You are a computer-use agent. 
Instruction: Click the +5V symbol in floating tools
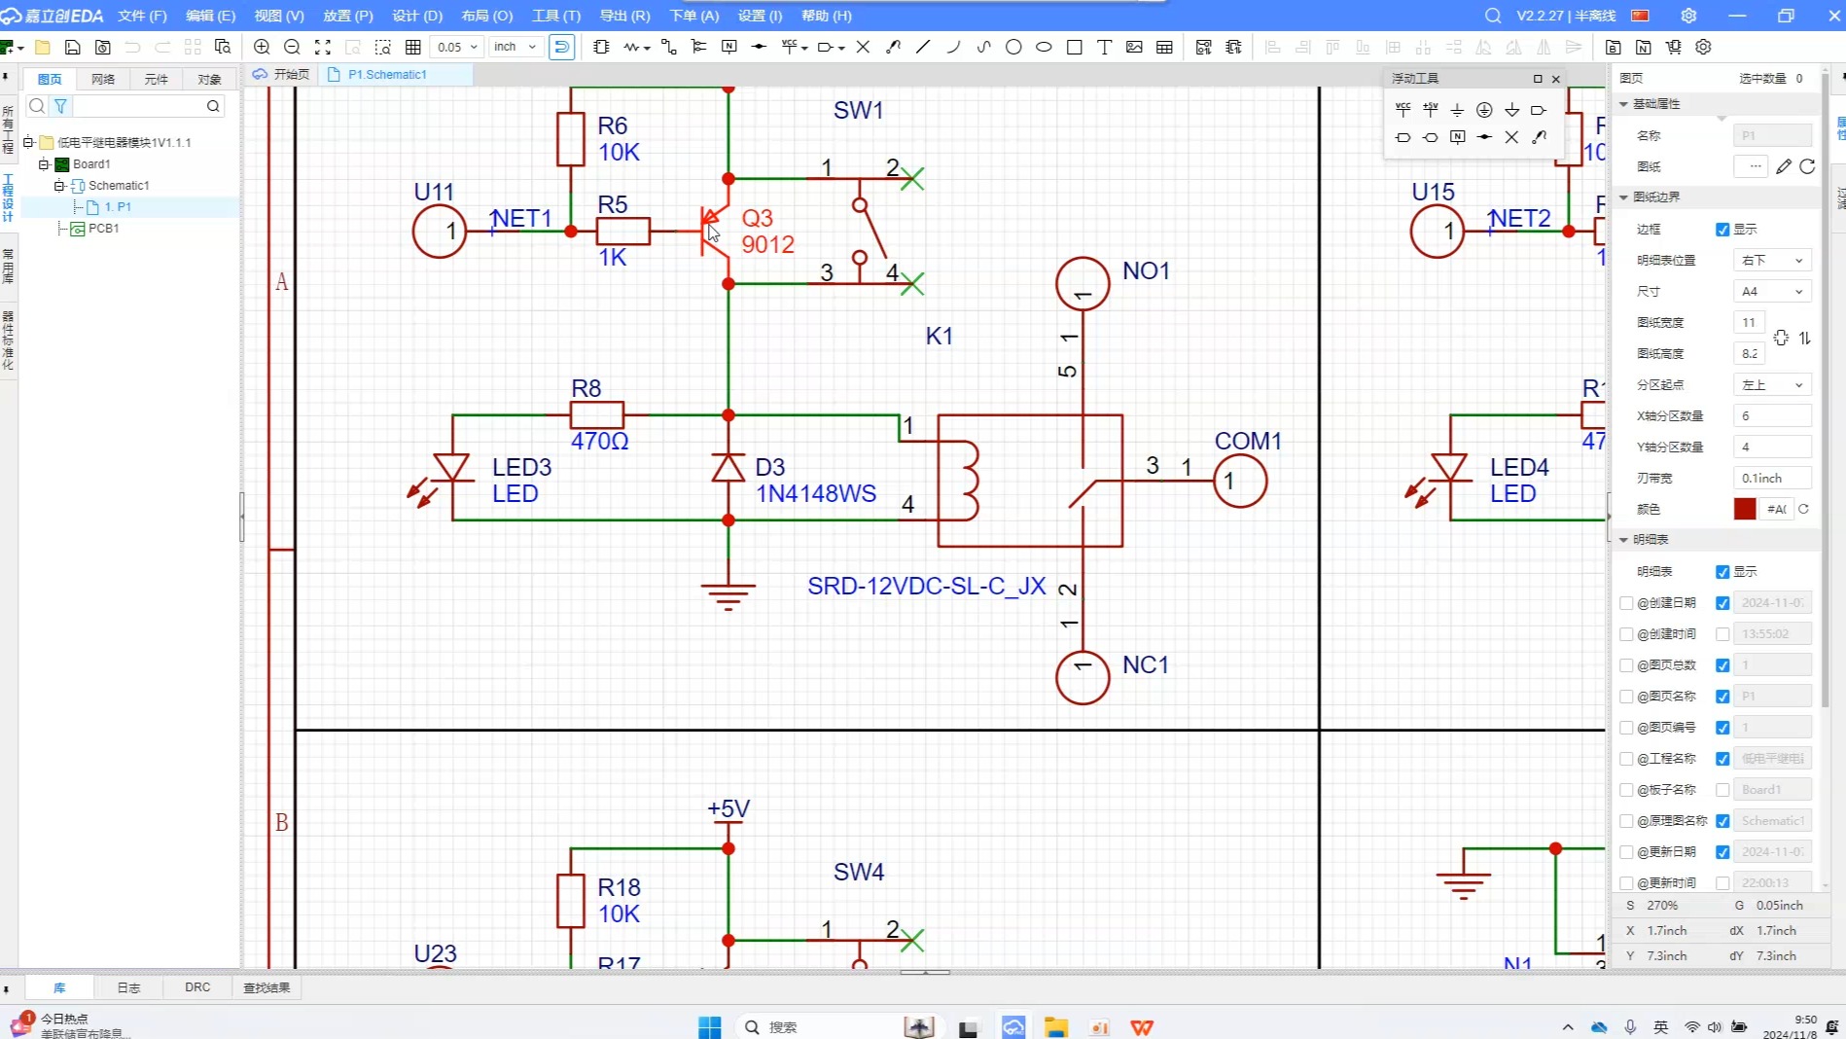click(x=1430, y=109)
